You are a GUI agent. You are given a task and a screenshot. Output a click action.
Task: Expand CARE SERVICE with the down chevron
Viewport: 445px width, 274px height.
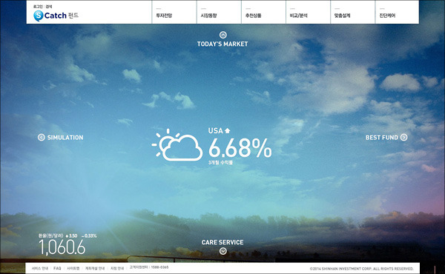(x=223, y=251)
